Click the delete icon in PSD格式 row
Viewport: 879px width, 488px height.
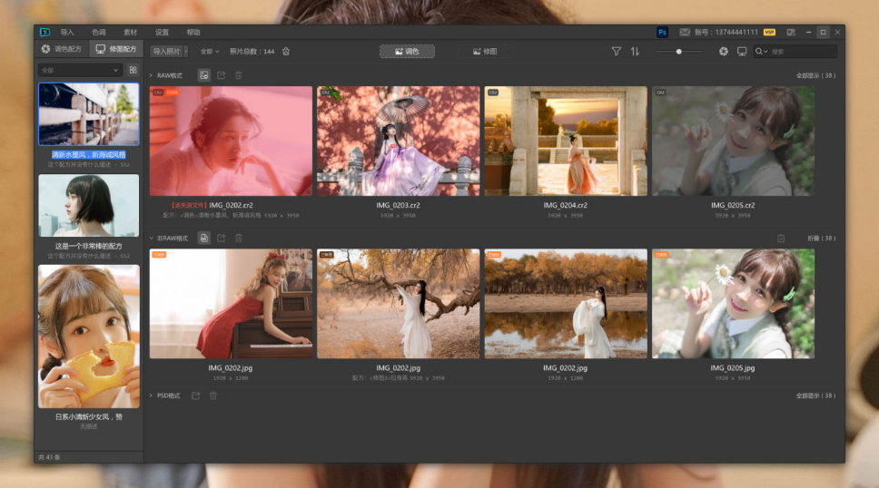coord(213,395)
